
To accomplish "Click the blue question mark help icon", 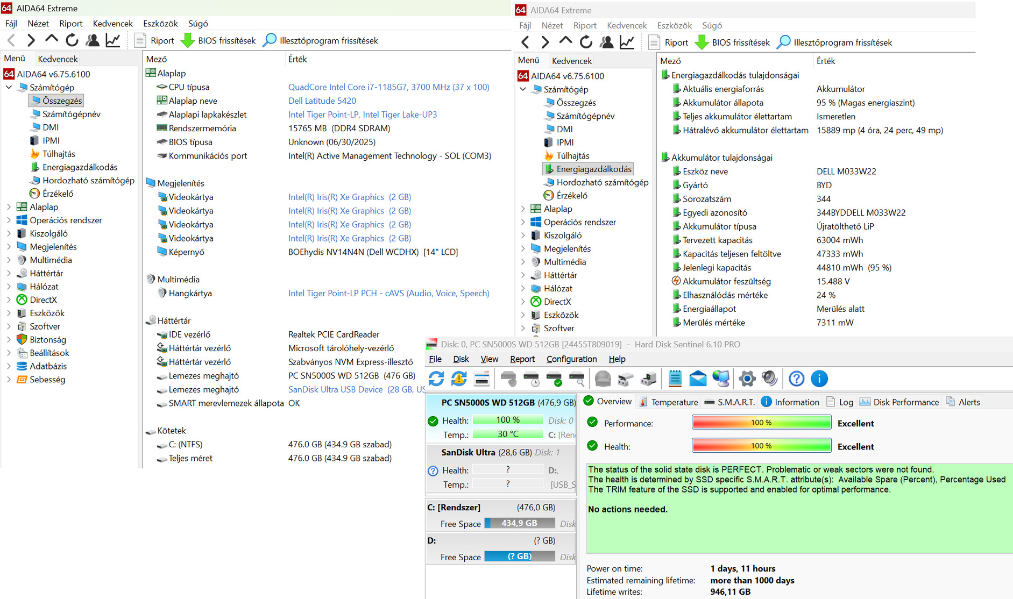I will (x=796, y=379).
